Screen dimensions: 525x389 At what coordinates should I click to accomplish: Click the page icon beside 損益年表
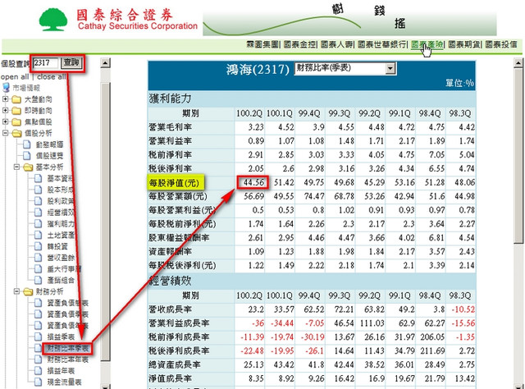pos(39,371)
